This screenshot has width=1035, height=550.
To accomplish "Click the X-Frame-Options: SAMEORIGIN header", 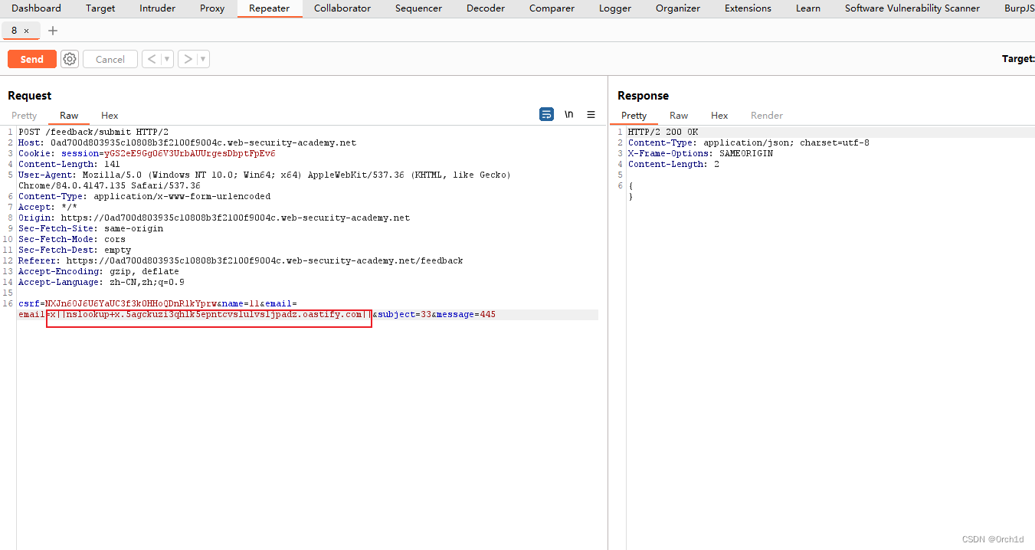I will pyautogui.click(x=700, y=153).
